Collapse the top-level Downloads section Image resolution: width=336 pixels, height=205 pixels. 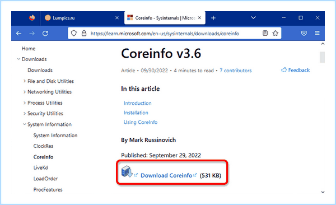(18, 59)
